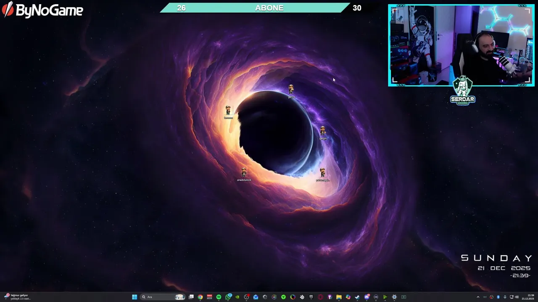
Task: Open Discord from the taskbar
Action: (x=367, y=297)
